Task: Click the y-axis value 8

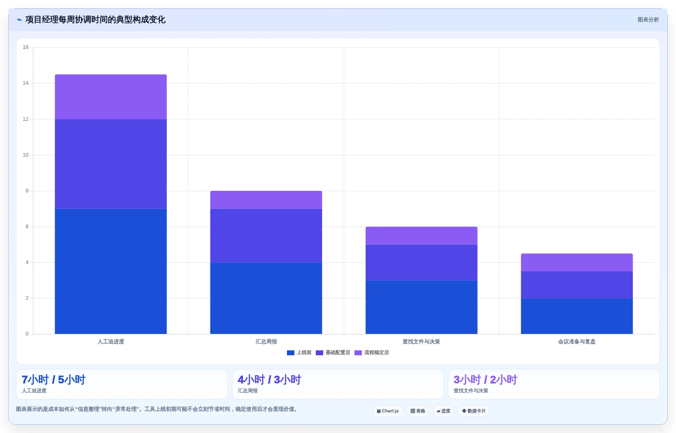Action: pos(27,191)
